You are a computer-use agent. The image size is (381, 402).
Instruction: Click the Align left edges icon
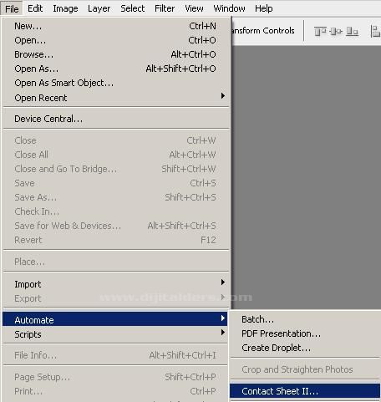click(375, 31)
